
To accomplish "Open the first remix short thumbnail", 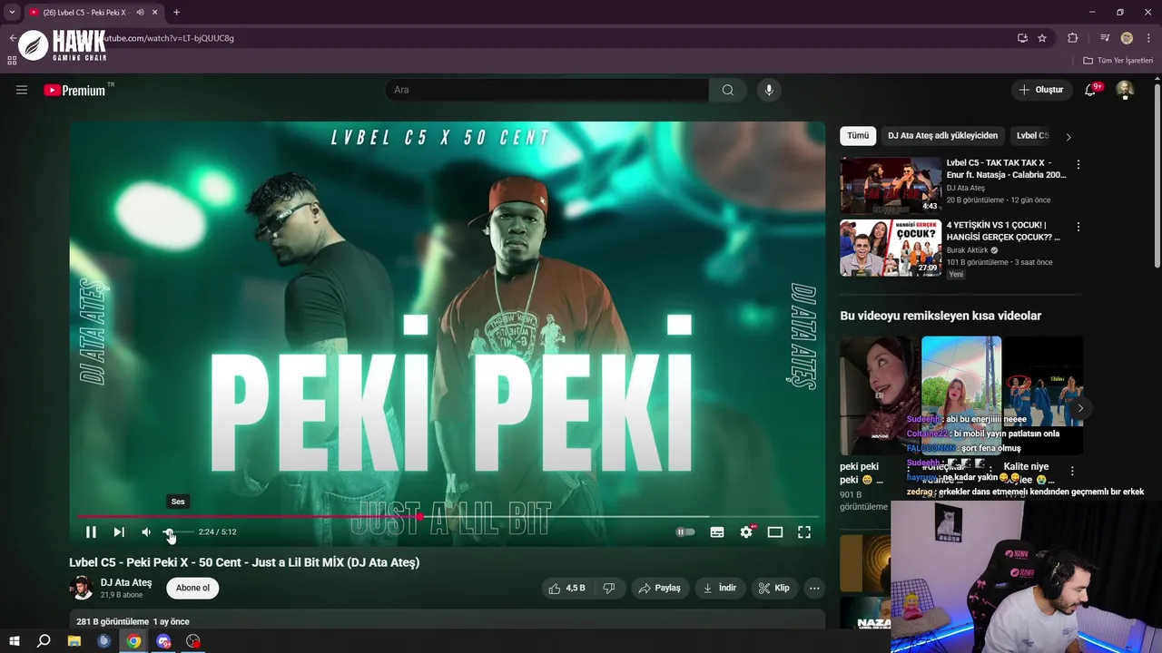I will [x=879, y=395].
